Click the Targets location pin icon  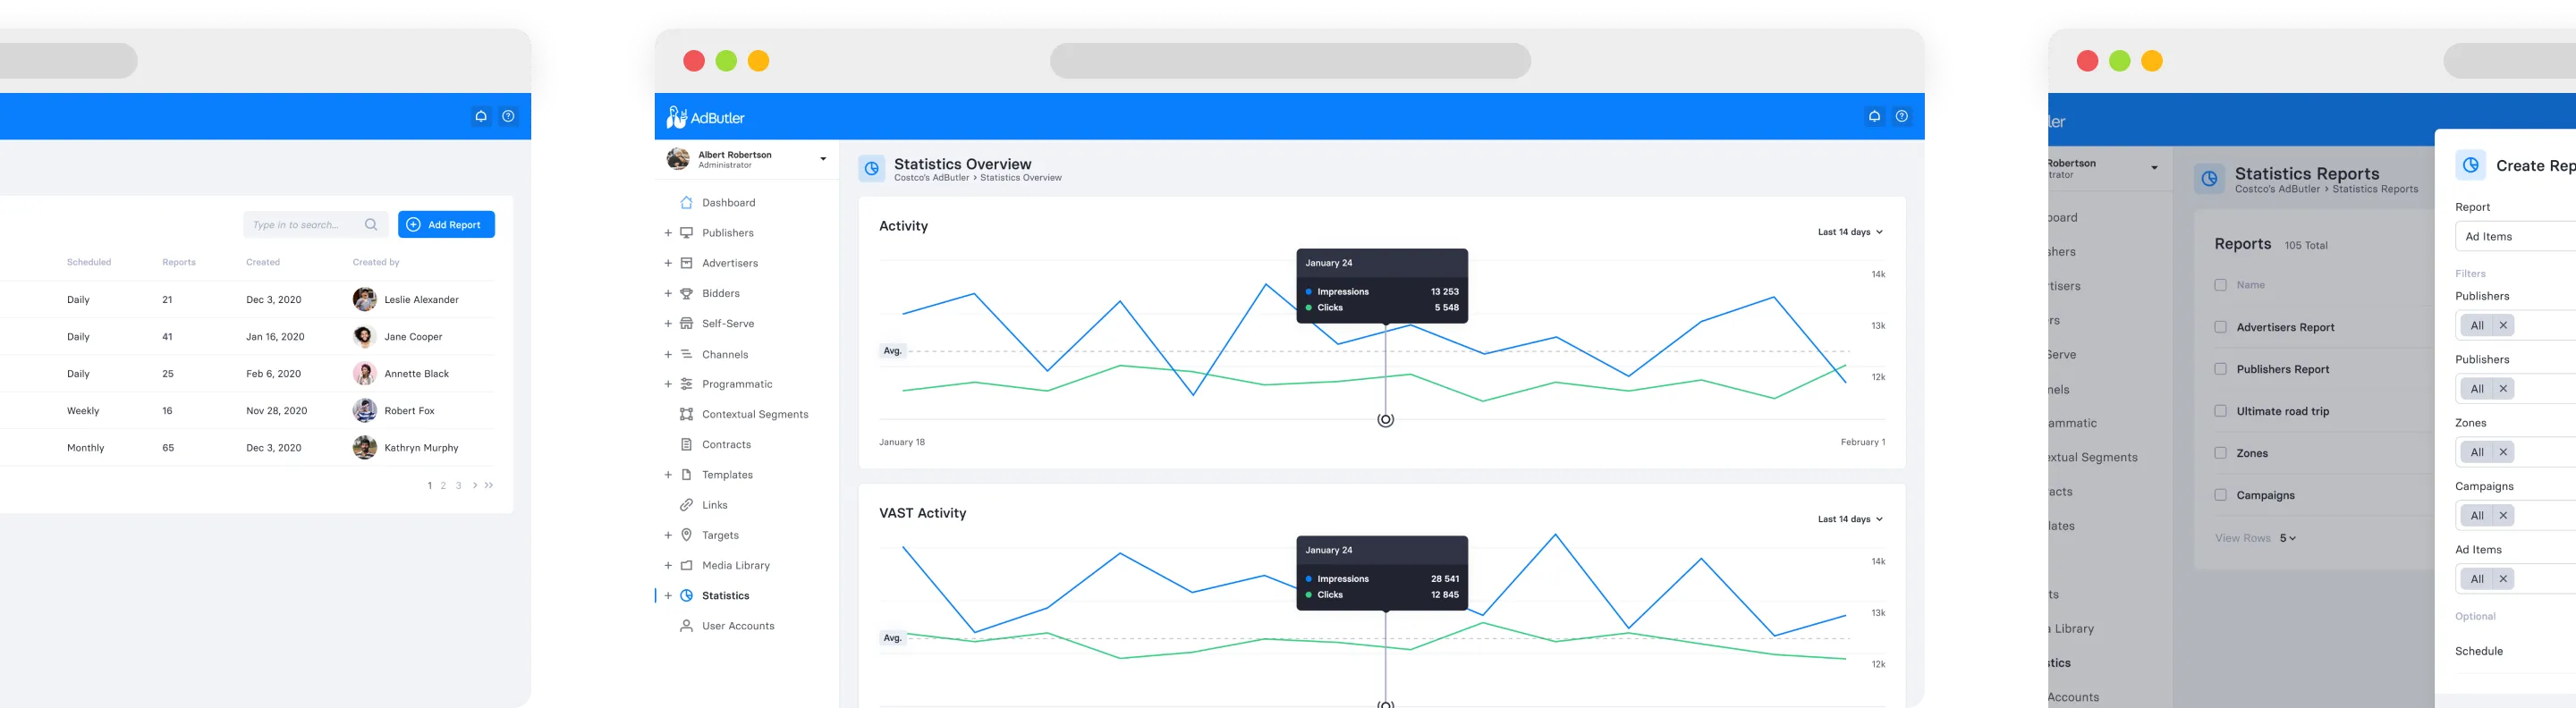click(686, 535)
